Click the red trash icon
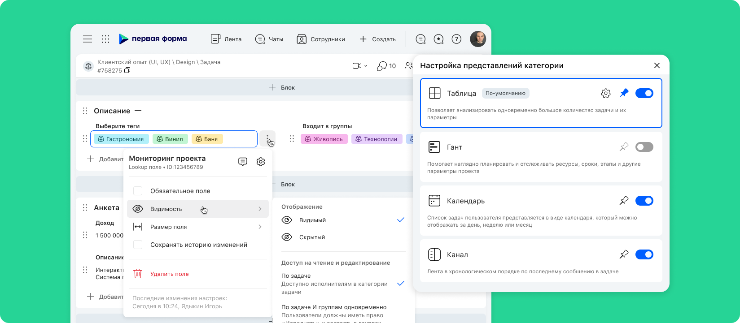This screenshot has height=323, width=740. coord(138,273)
